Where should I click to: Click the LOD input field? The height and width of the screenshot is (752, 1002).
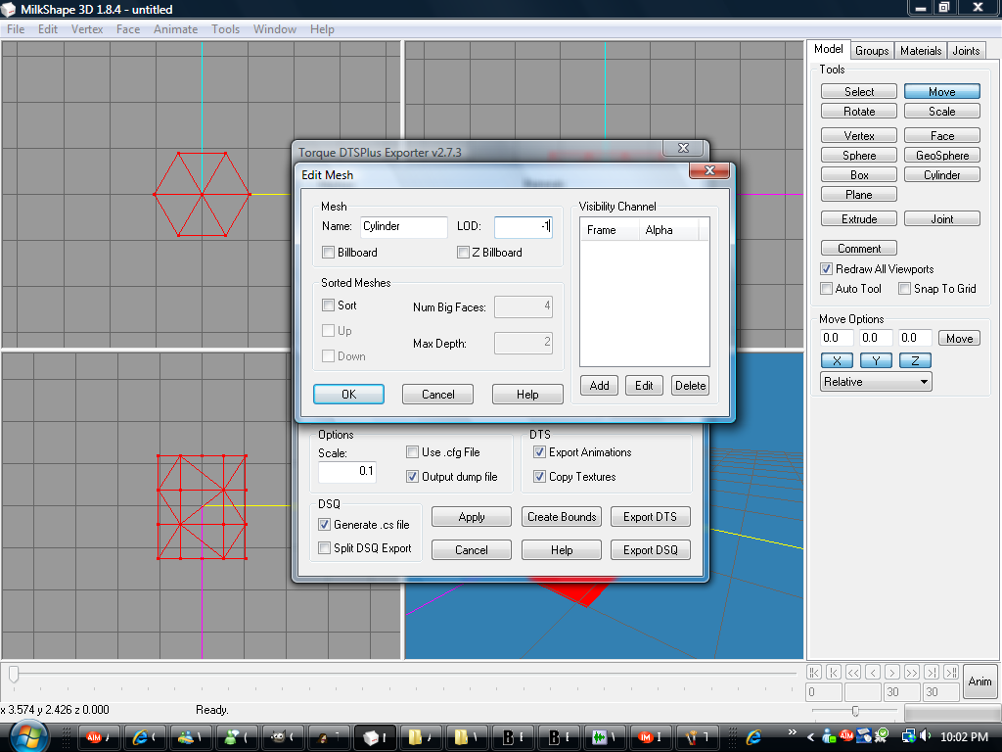(524, 226)
